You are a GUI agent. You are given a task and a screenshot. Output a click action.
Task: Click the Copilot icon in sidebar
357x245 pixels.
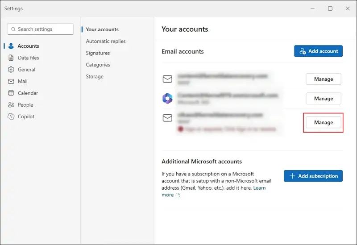(x=11, y=116)
